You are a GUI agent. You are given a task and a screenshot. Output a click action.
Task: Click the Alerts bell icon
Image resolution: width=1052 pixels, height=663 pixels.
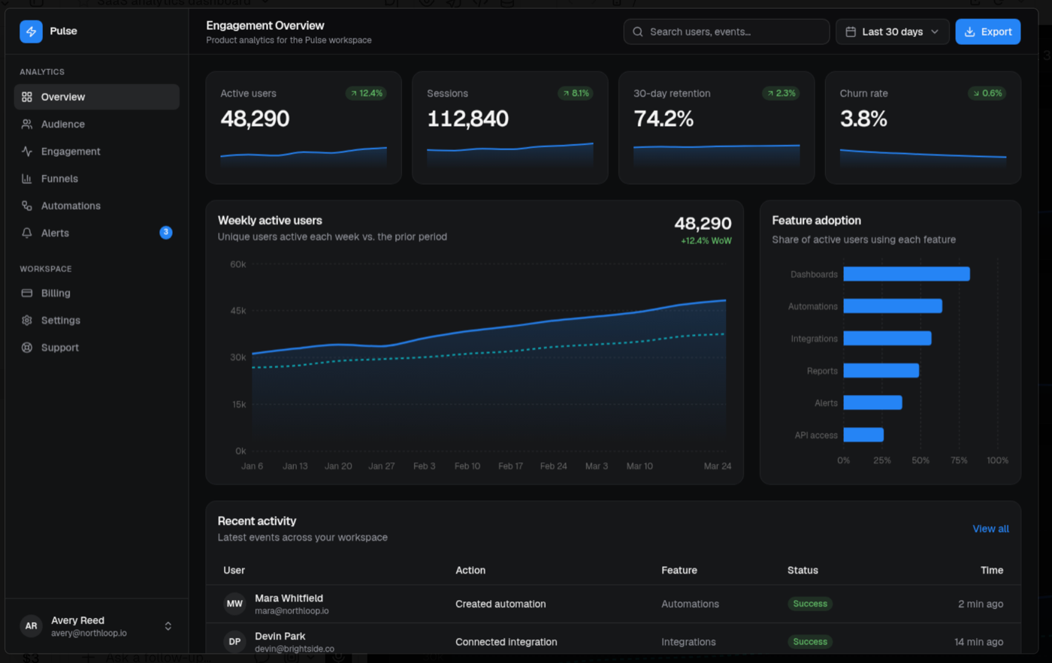click(x=27, y=233)
